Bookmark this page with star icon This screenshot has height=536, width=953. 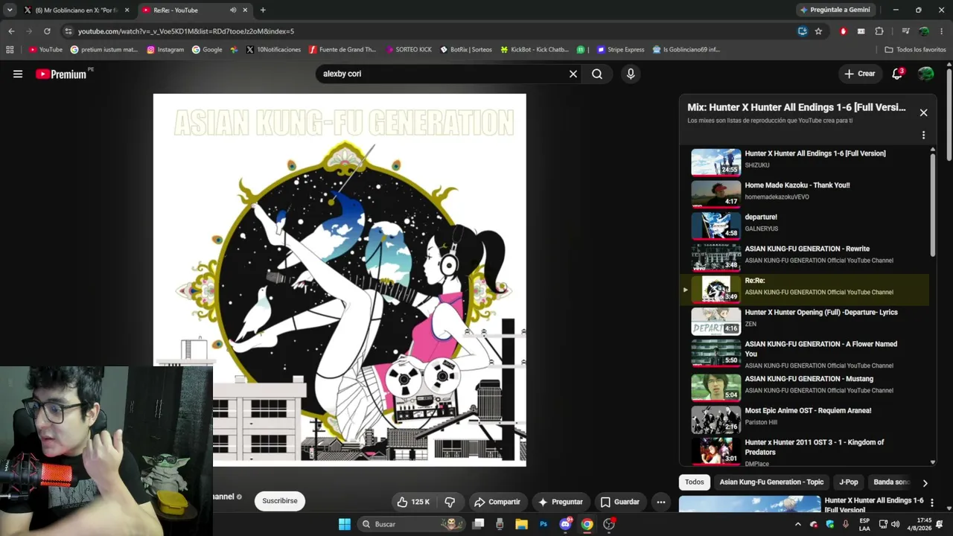[818, 31]
